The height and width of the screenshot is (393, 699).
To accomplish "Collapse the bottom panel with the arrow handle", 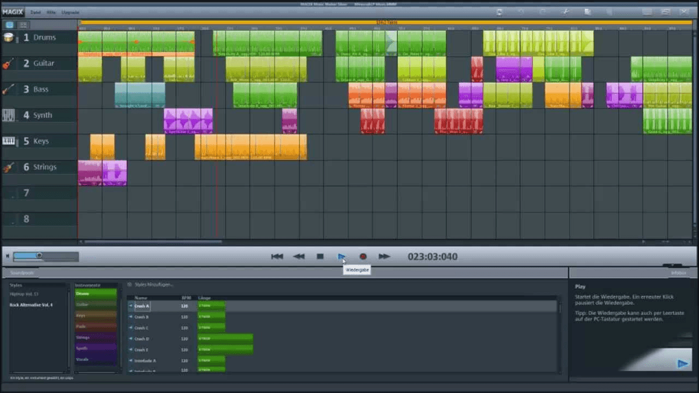I will point(672,265).
